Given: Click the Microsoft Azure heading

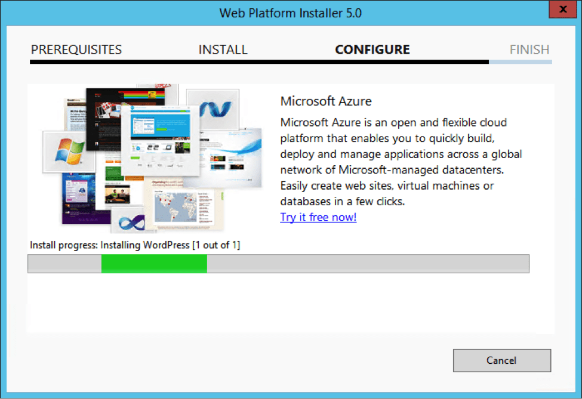Looking at the screenshot, I should [325, 101].
